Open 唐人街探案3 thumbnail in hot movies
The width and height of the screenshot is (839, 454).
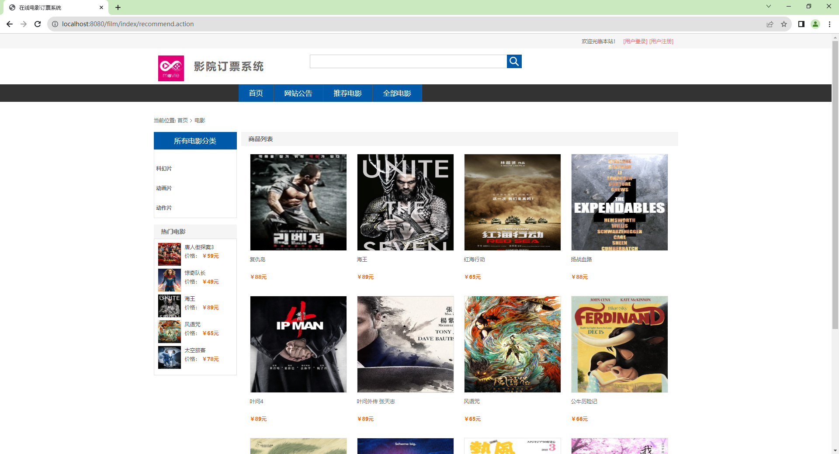(170, 254)
